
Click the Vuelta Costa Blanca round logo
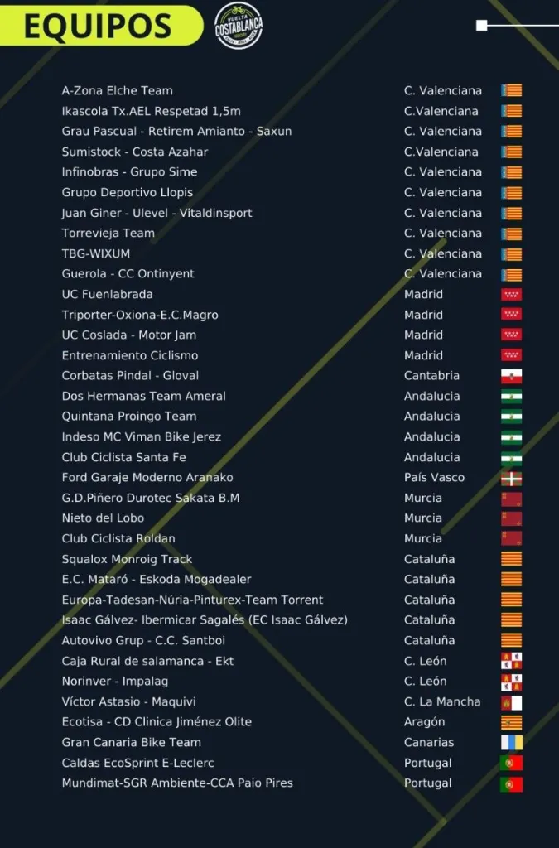coord(239,26)
